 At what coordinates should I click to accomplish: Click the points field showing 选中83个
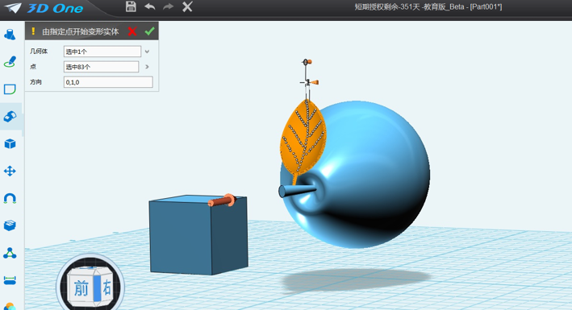point(102,67)
